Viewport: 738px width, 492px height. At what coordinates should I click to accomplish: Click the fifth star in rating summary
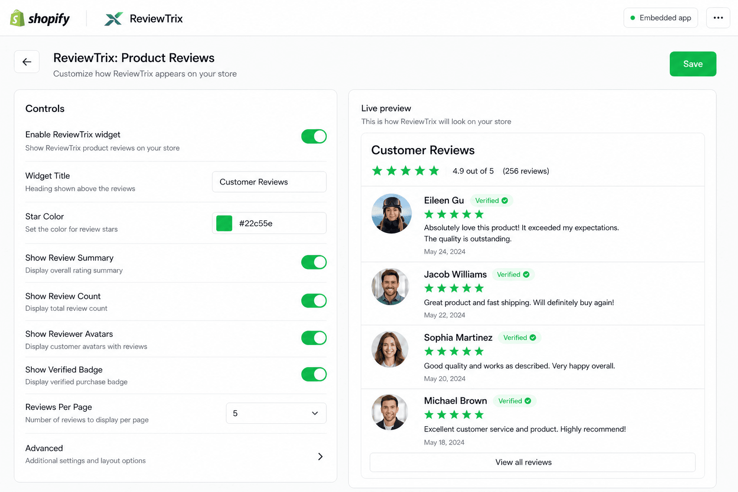coord(434,171)
